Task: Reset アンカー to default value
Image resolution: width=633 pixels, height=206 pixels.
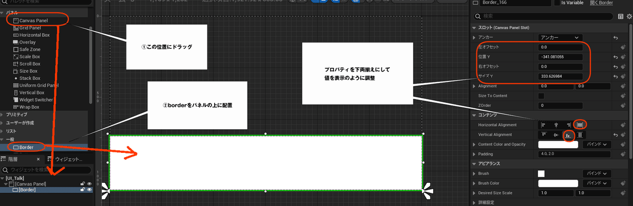Action: pos(615,38)
